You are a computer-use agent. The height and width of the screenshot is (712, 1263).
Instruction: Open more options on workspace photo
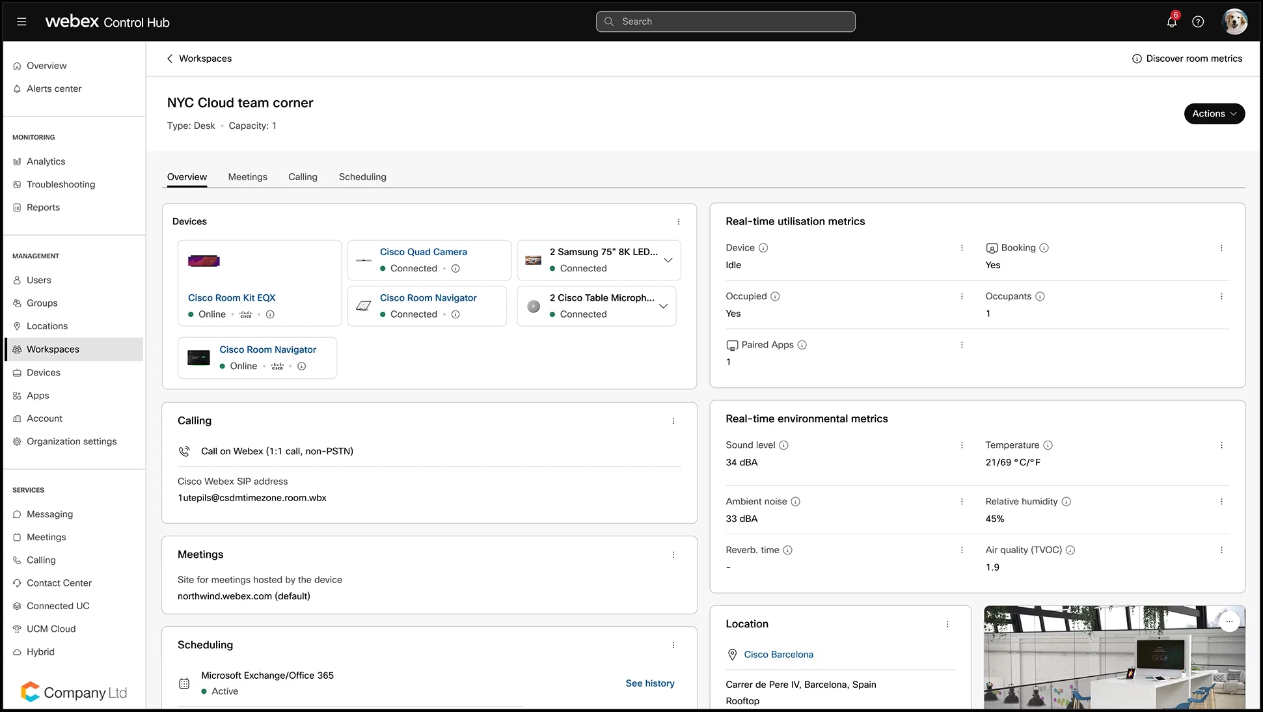pyautogui.click(x=1229, y=622)
